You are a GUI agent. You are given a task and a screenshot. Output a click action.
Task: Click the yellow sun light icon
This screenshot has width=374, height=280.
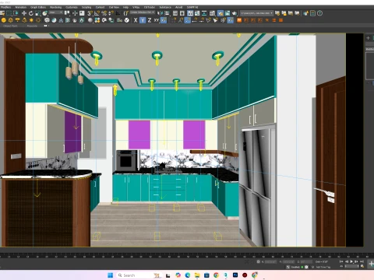click(31, 20)
